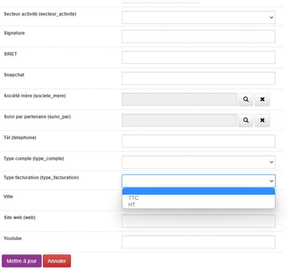
Task: Click the Tél (telephone) input field
Action: [x=198, y=141]
